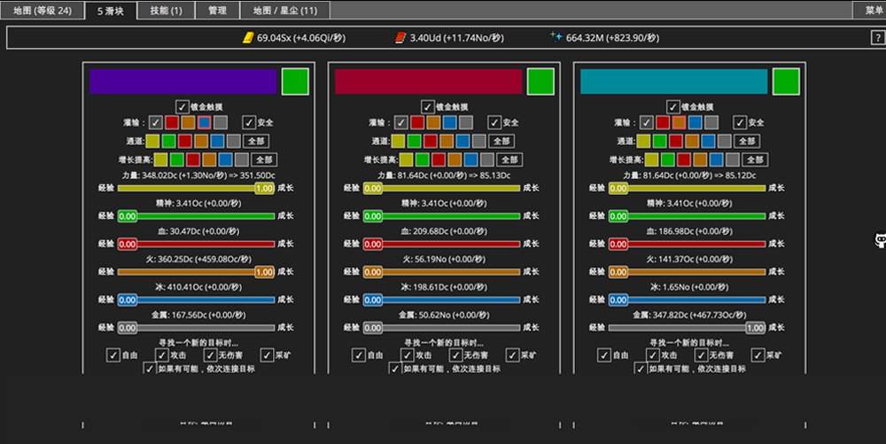Screen dimensions: 886x444
Task: Click the red book resource icon
Action: pyautogui.click(x=400, y=37)
